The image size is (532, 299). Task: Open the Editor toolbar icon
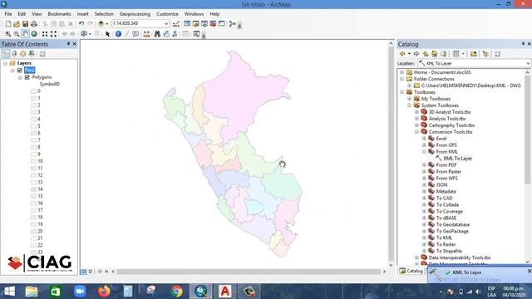point(176,24)
